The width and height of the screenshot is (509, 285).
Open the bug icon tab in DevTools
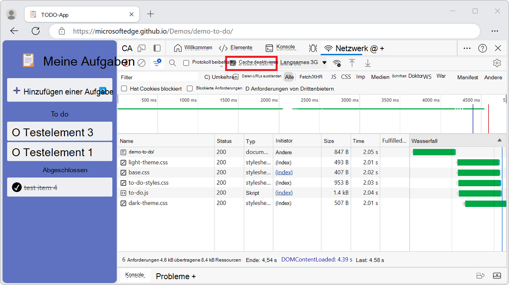[x=313, y=48]
